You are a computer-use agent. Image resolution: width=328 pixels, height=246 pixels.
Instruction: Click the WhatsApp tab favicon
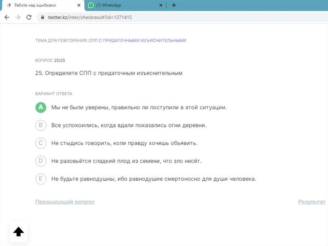pyautogui.click(x=91, y=5)
